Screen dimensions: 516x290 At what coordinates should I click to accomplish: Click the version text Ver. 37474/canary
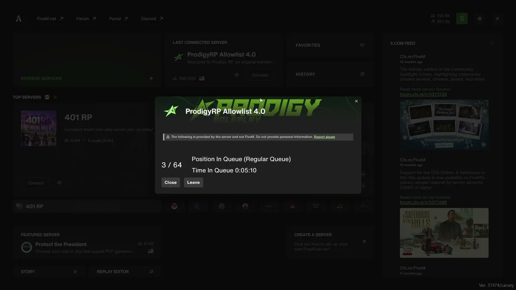(x=496, y=285)
